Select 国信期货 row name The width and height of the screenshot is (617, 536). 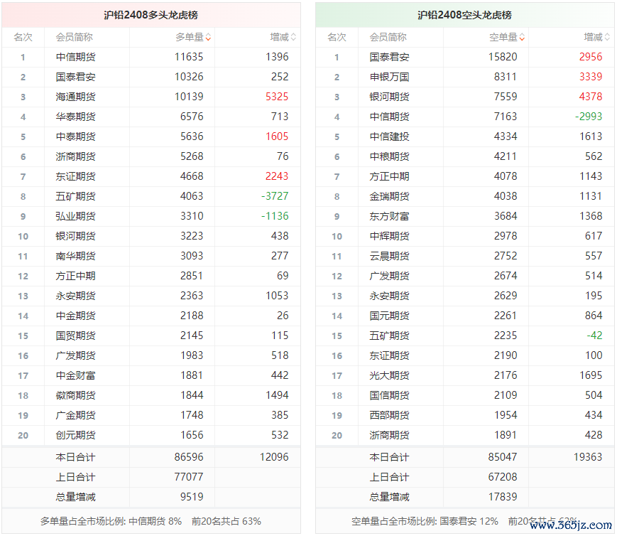coord(389,395)
